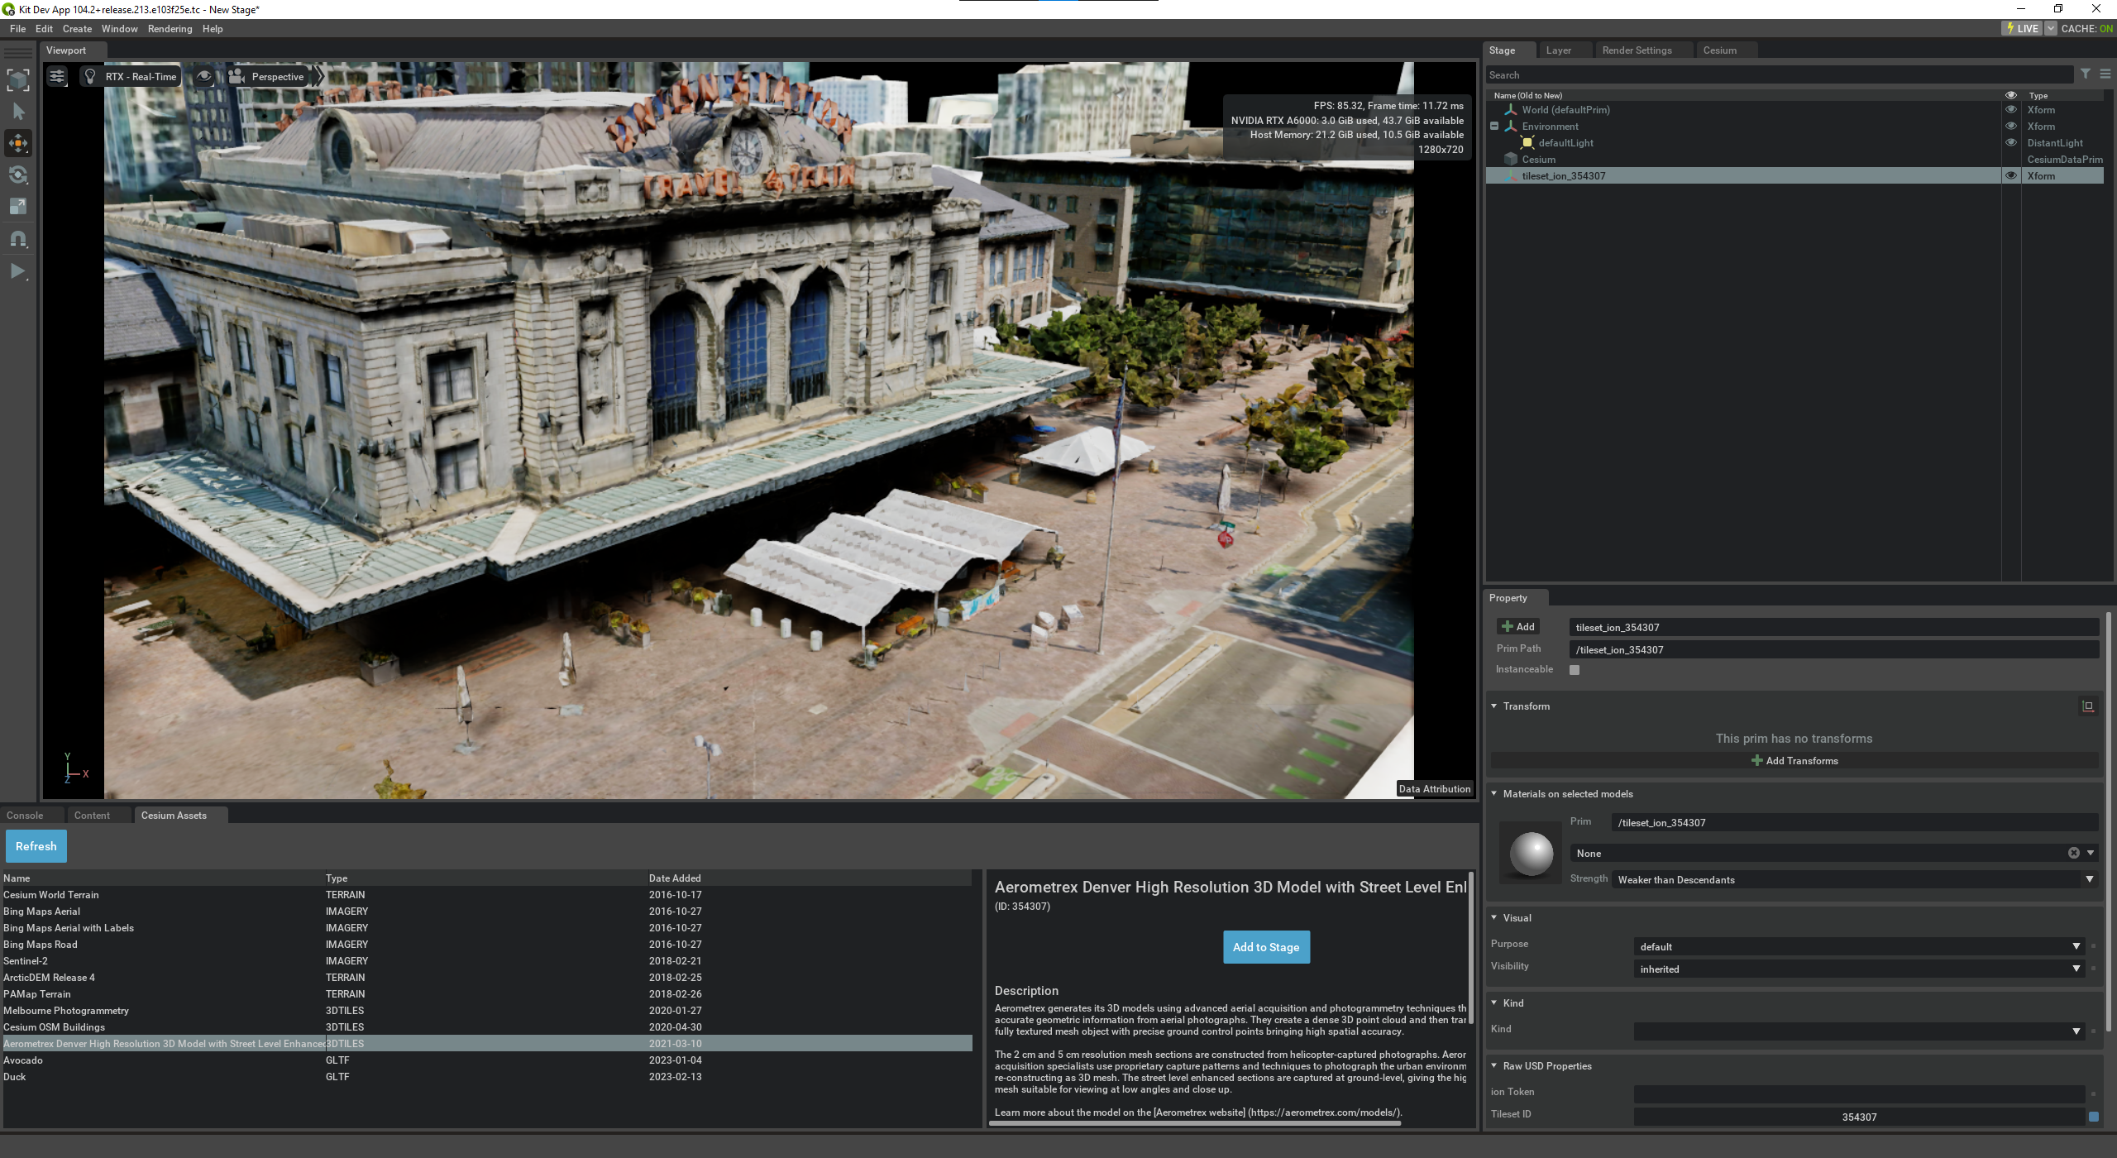Open the Render Settings tab
The image size is (2117, 1158).
coord(1638,49)
